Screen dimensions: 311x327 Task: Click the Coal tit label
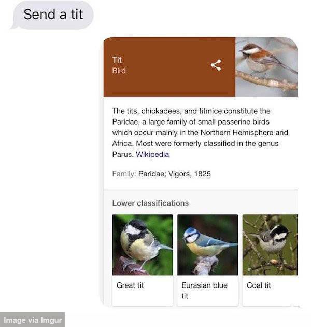pyautogui.click(x=259, y=285)
